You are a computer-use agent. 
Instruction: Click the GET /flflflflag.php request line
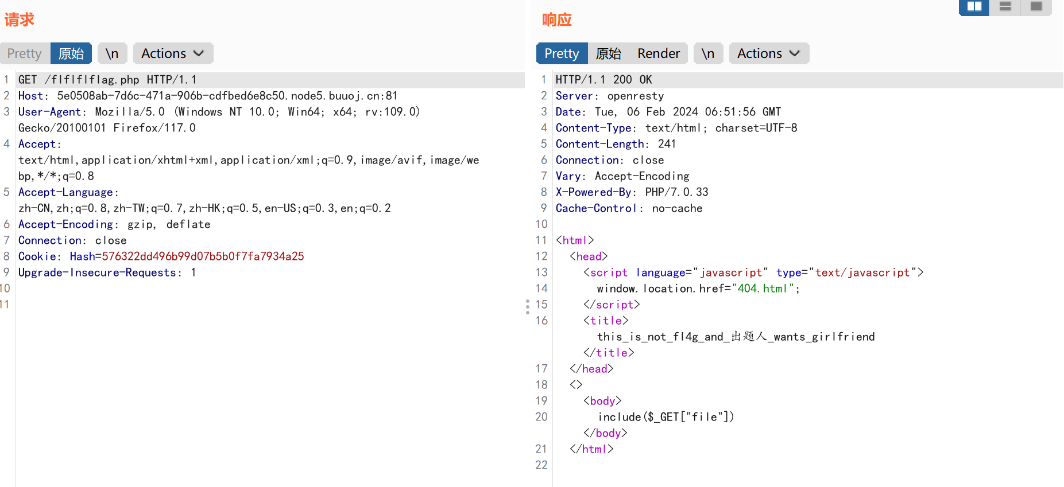[x=107, y=80]
